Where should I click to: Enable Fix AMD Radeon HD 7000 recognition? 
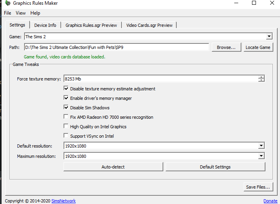[x=66, y=117]
